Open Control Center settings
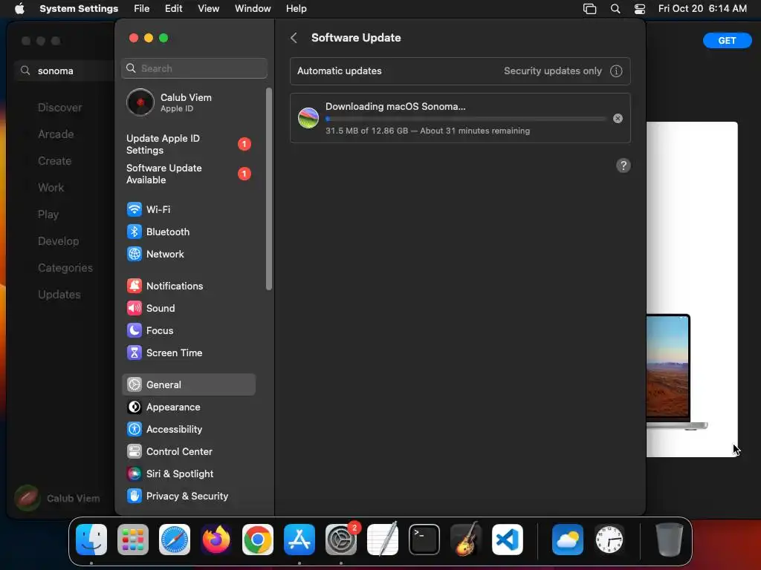Image resolution: width=761 pixels, height=570 pixels. [188, 452]
